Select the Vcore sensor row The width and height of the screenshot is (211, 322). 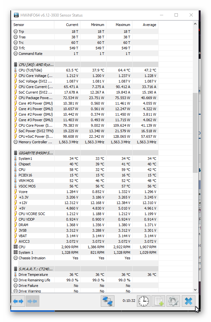[x=85, y=192]
